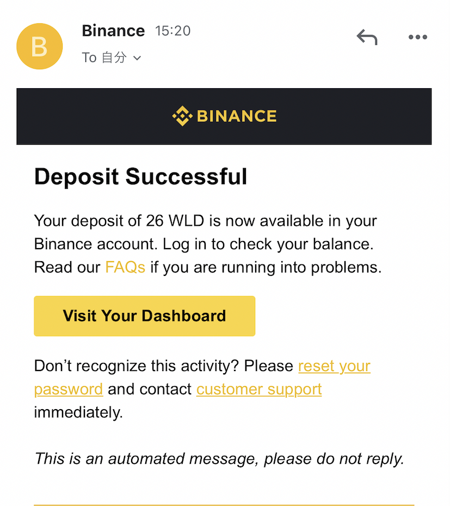Click 'Don't recognize this activity?' text

(x=136, y=366)
